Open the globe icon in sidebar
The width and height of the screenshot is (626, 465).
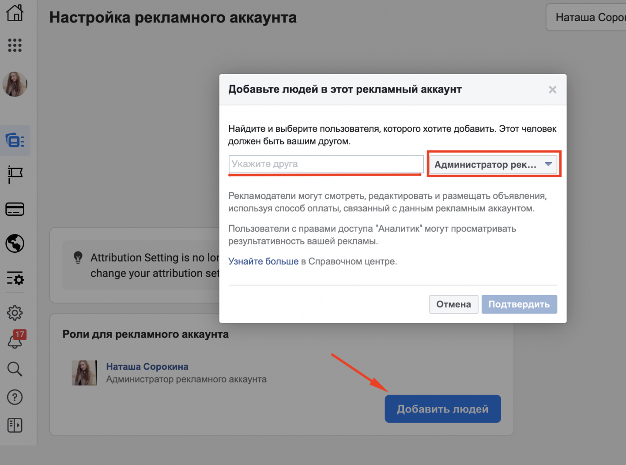coord(15,244)
